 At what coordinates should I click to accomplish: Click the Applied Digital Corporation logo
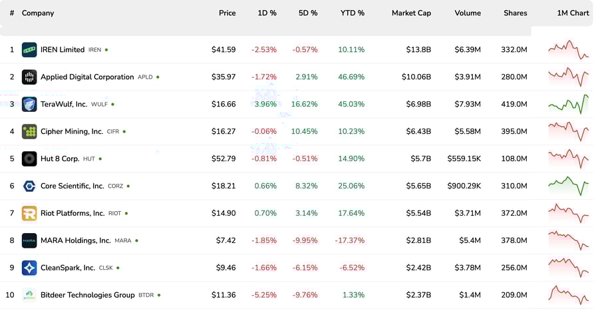coord(29,77)
